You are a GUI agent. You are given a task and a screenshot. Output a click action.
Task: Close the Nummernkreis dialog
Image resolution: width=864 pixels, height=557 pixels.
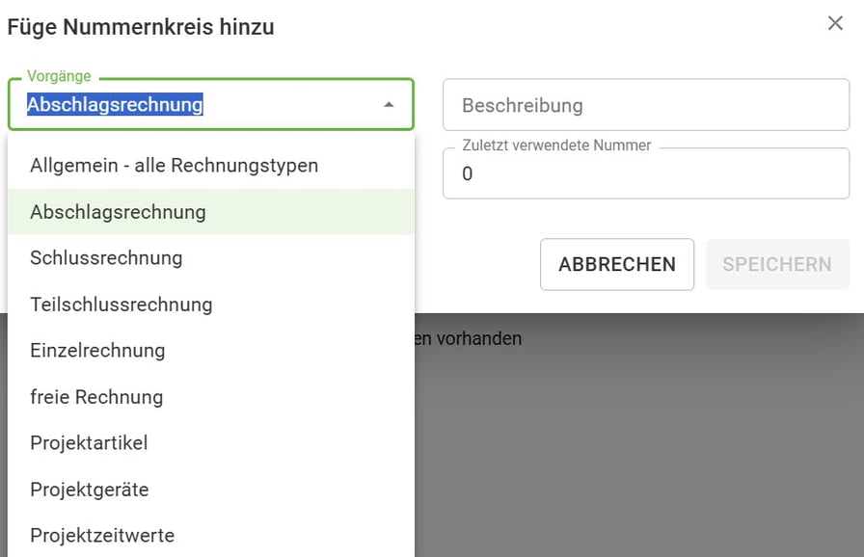click(835, 23)
